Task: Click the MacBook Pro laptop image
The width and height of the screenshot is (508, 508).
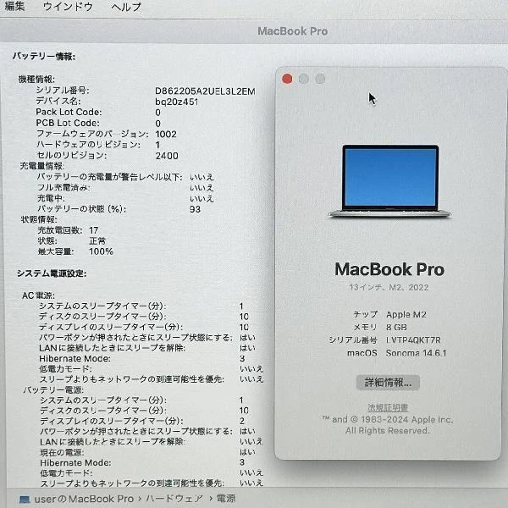Action: click(389, 181)
